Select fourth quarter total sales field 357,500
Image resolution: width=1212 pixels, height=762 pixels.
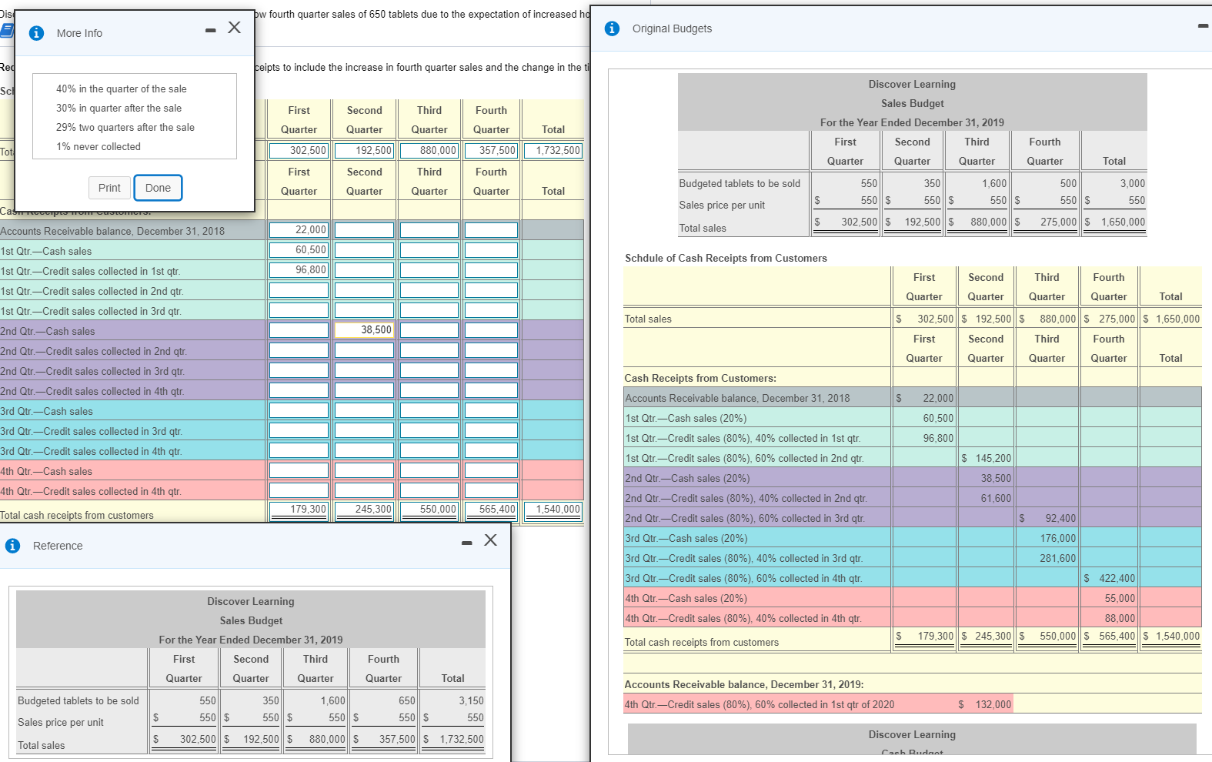(x=491, y=150)
